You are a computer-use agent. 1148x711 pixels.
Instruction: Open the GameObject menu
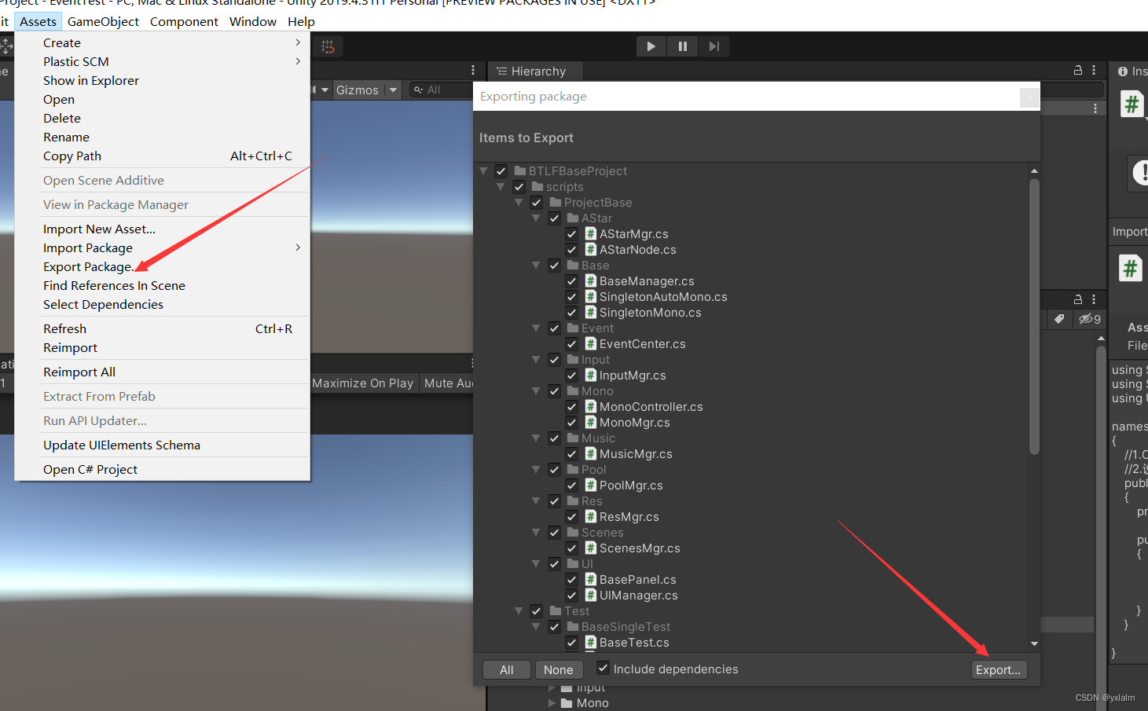click(103, 21)
